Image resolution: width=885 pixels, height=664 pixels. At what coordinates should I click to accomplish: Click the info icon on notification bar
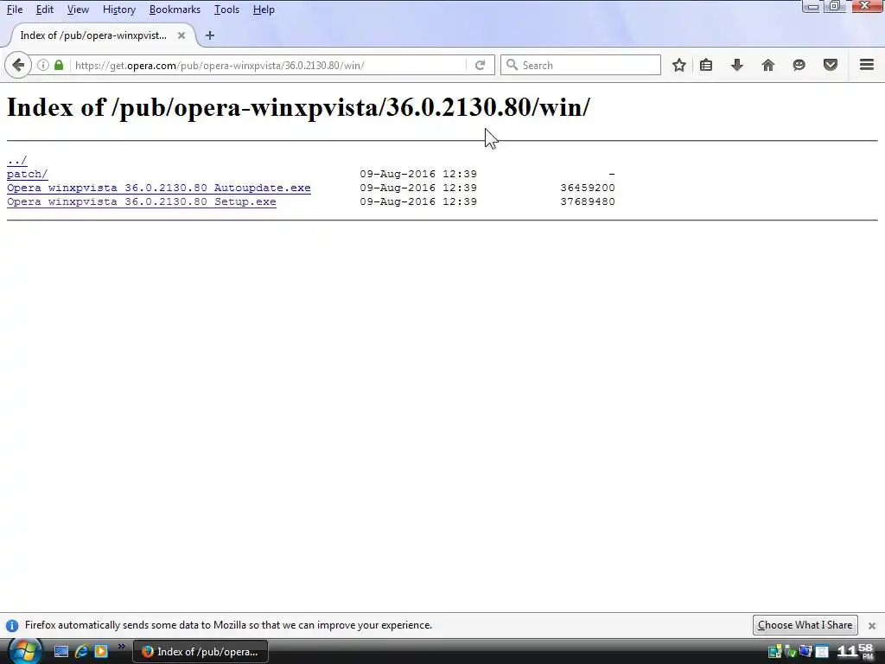pyautogui.click(x=12, y=626)
